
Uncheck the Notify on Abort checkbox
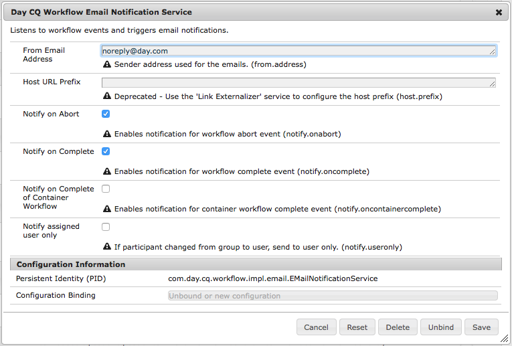pyautogui.click(x=106, y=114)
